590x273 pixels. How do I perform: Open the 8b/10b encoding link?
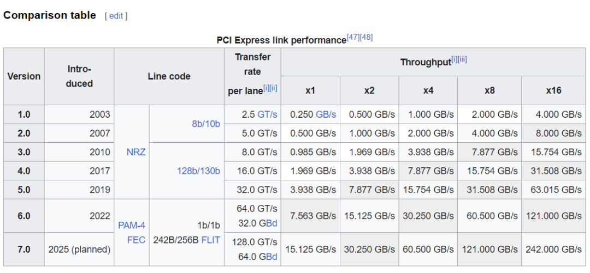click(205, 124)
